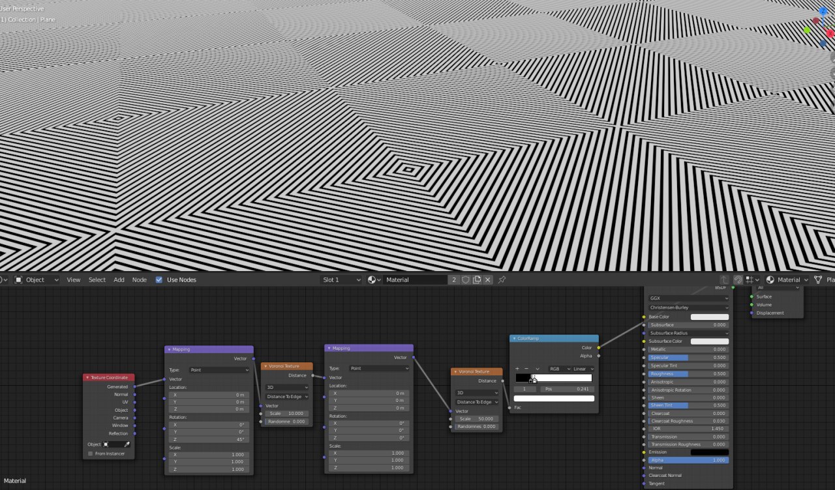
Task: Click the UV output socket
Action: 134,402
